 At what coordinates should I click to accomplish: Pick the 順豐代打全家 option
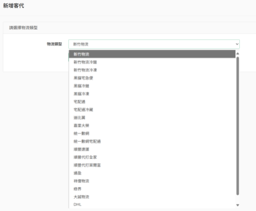coord(152,157)
